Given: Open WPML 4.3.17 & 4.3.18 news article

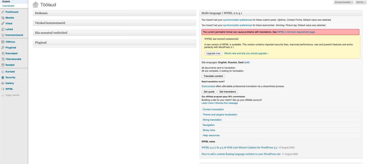Looking at the screenshot, I should tap(239, 148).
